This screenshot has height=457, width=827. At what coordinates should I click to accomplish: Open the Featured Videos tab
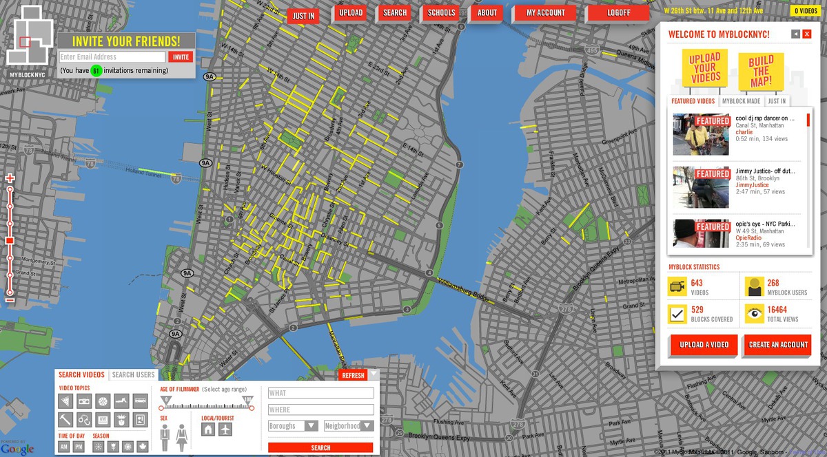[693, 101]
